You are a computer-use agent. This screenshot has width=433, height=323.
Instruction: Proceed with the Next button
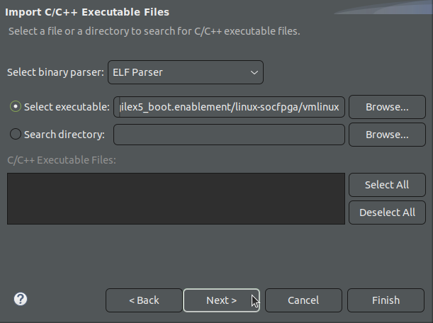point(221,300)
